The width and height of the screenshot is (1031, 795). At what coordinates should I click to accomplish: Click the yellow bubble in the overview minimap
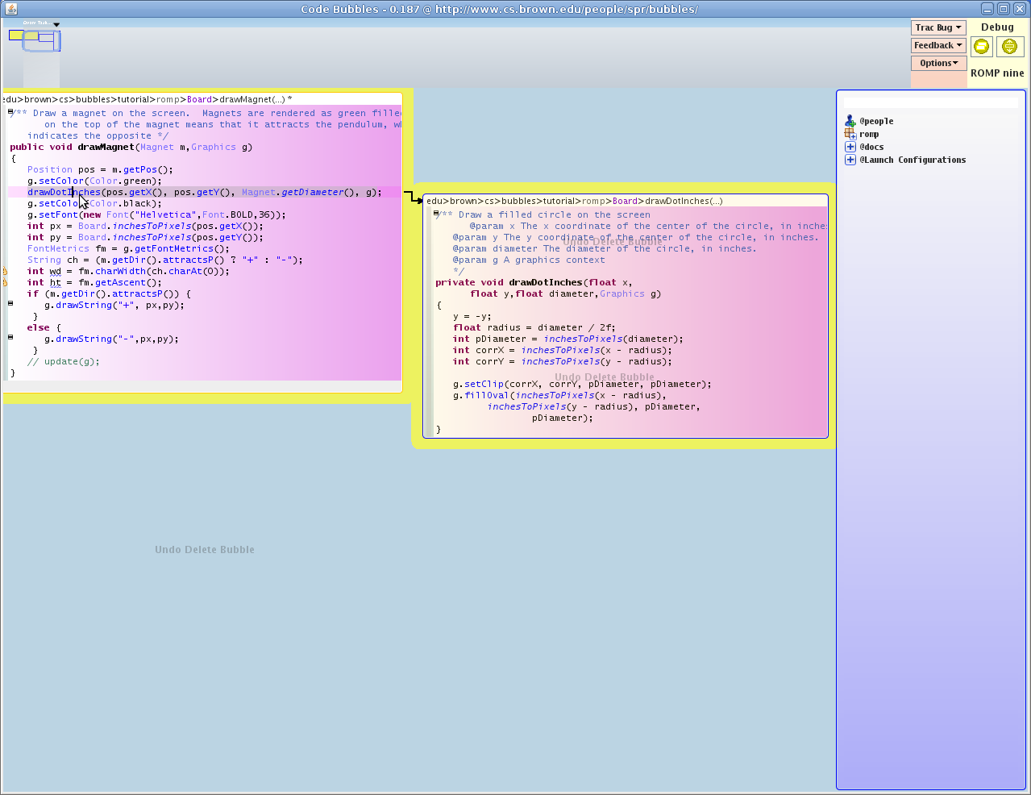16,35
